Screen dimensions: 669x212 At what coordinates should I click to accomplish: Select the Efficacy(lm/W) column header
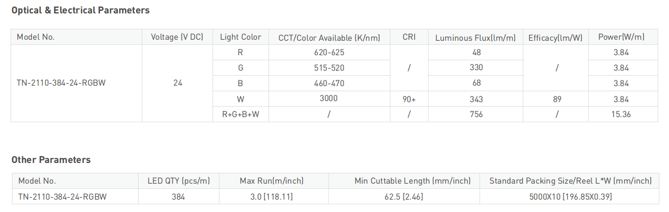pos(556,37)
